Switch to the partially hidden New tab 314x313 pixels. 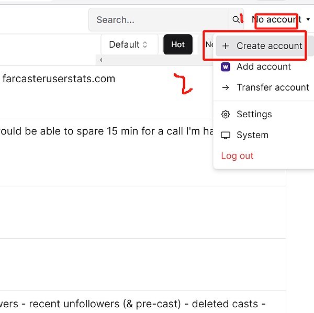pyautogui.click(x=208, y=44)
